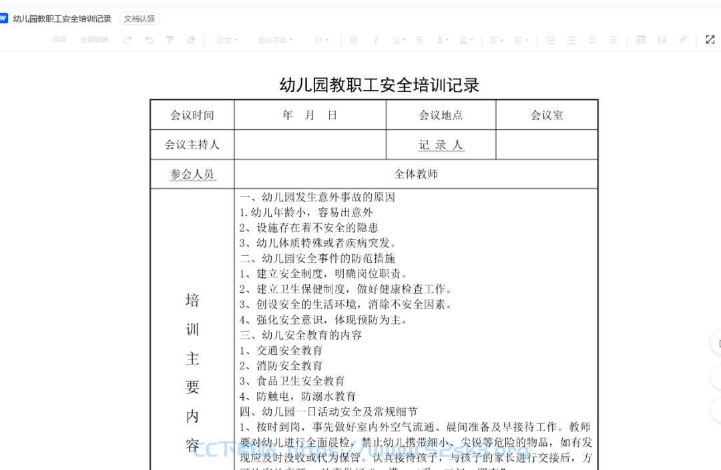Click the line 3、幼儿体质特殊或者疾病突发
This screenshot has width=721, height=470.
click(x=318, y=243)
